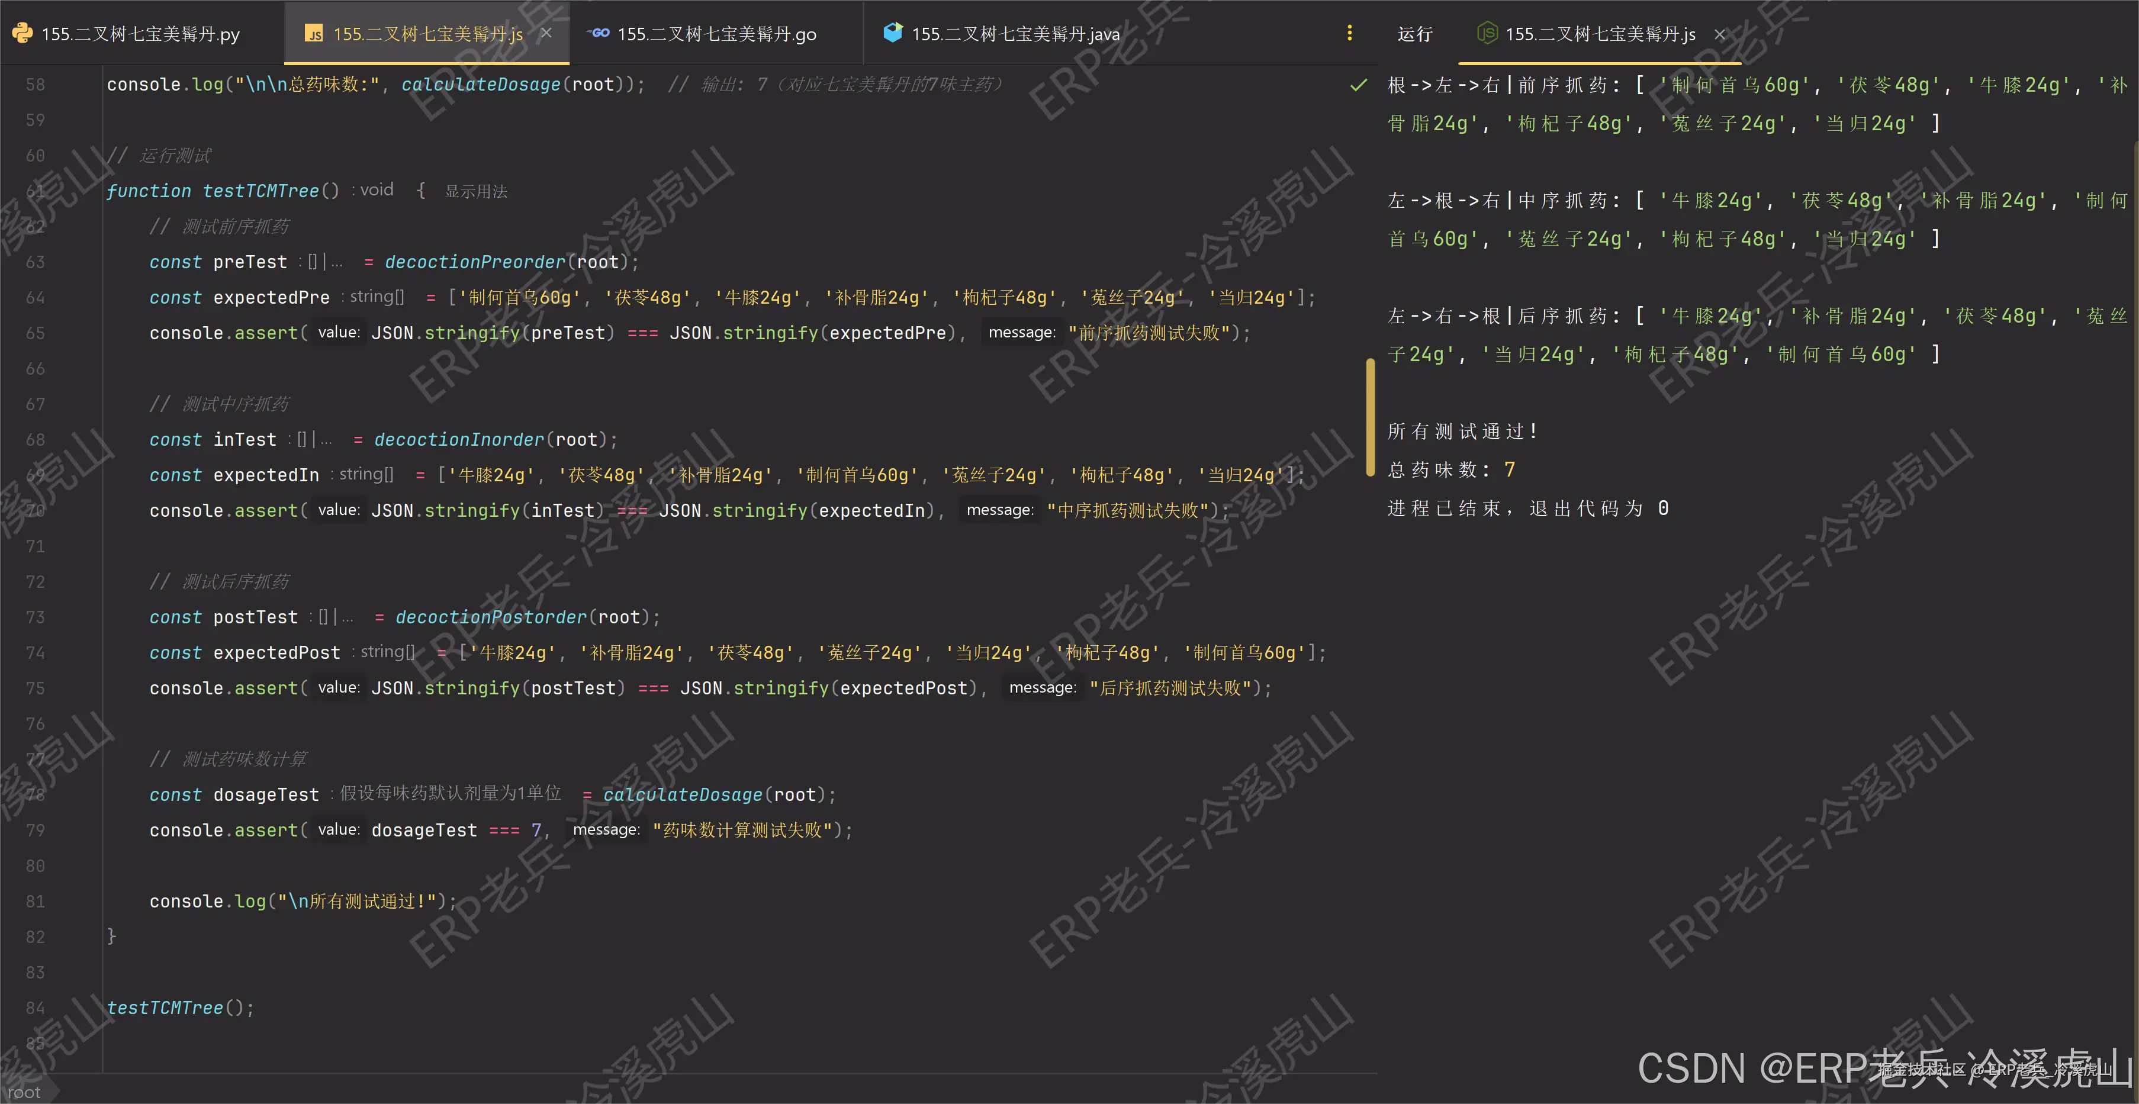Click the editor vertical scrollbar thumb
Viewport: 2139px width, 1104px height.
1370,417
